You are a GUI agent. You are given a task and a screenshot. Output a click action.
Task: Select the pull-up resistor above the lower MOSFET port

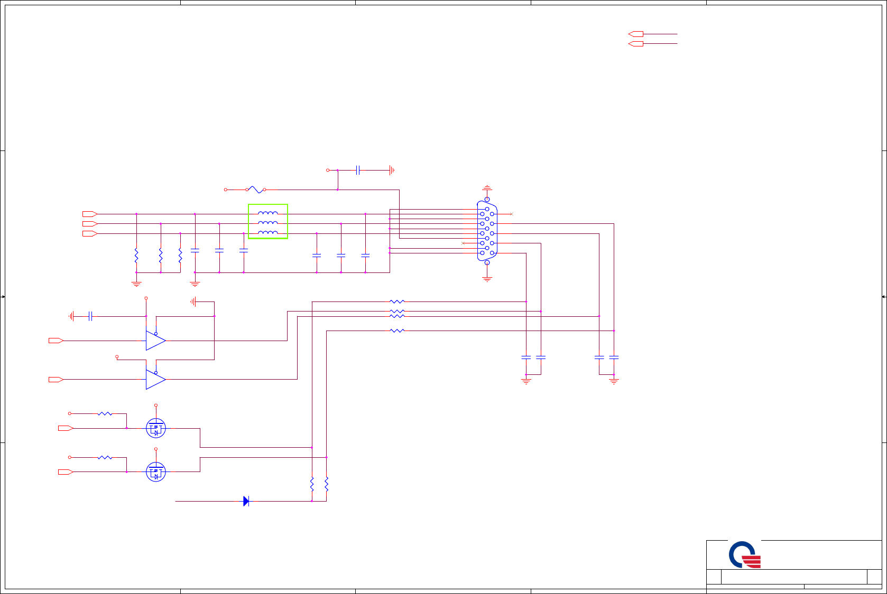click(x=105, y=457)
